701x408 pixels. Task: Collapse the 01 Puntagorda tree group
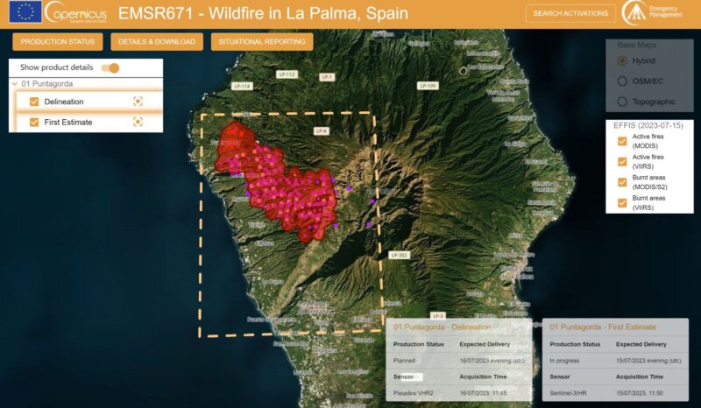tap(15, 84)
